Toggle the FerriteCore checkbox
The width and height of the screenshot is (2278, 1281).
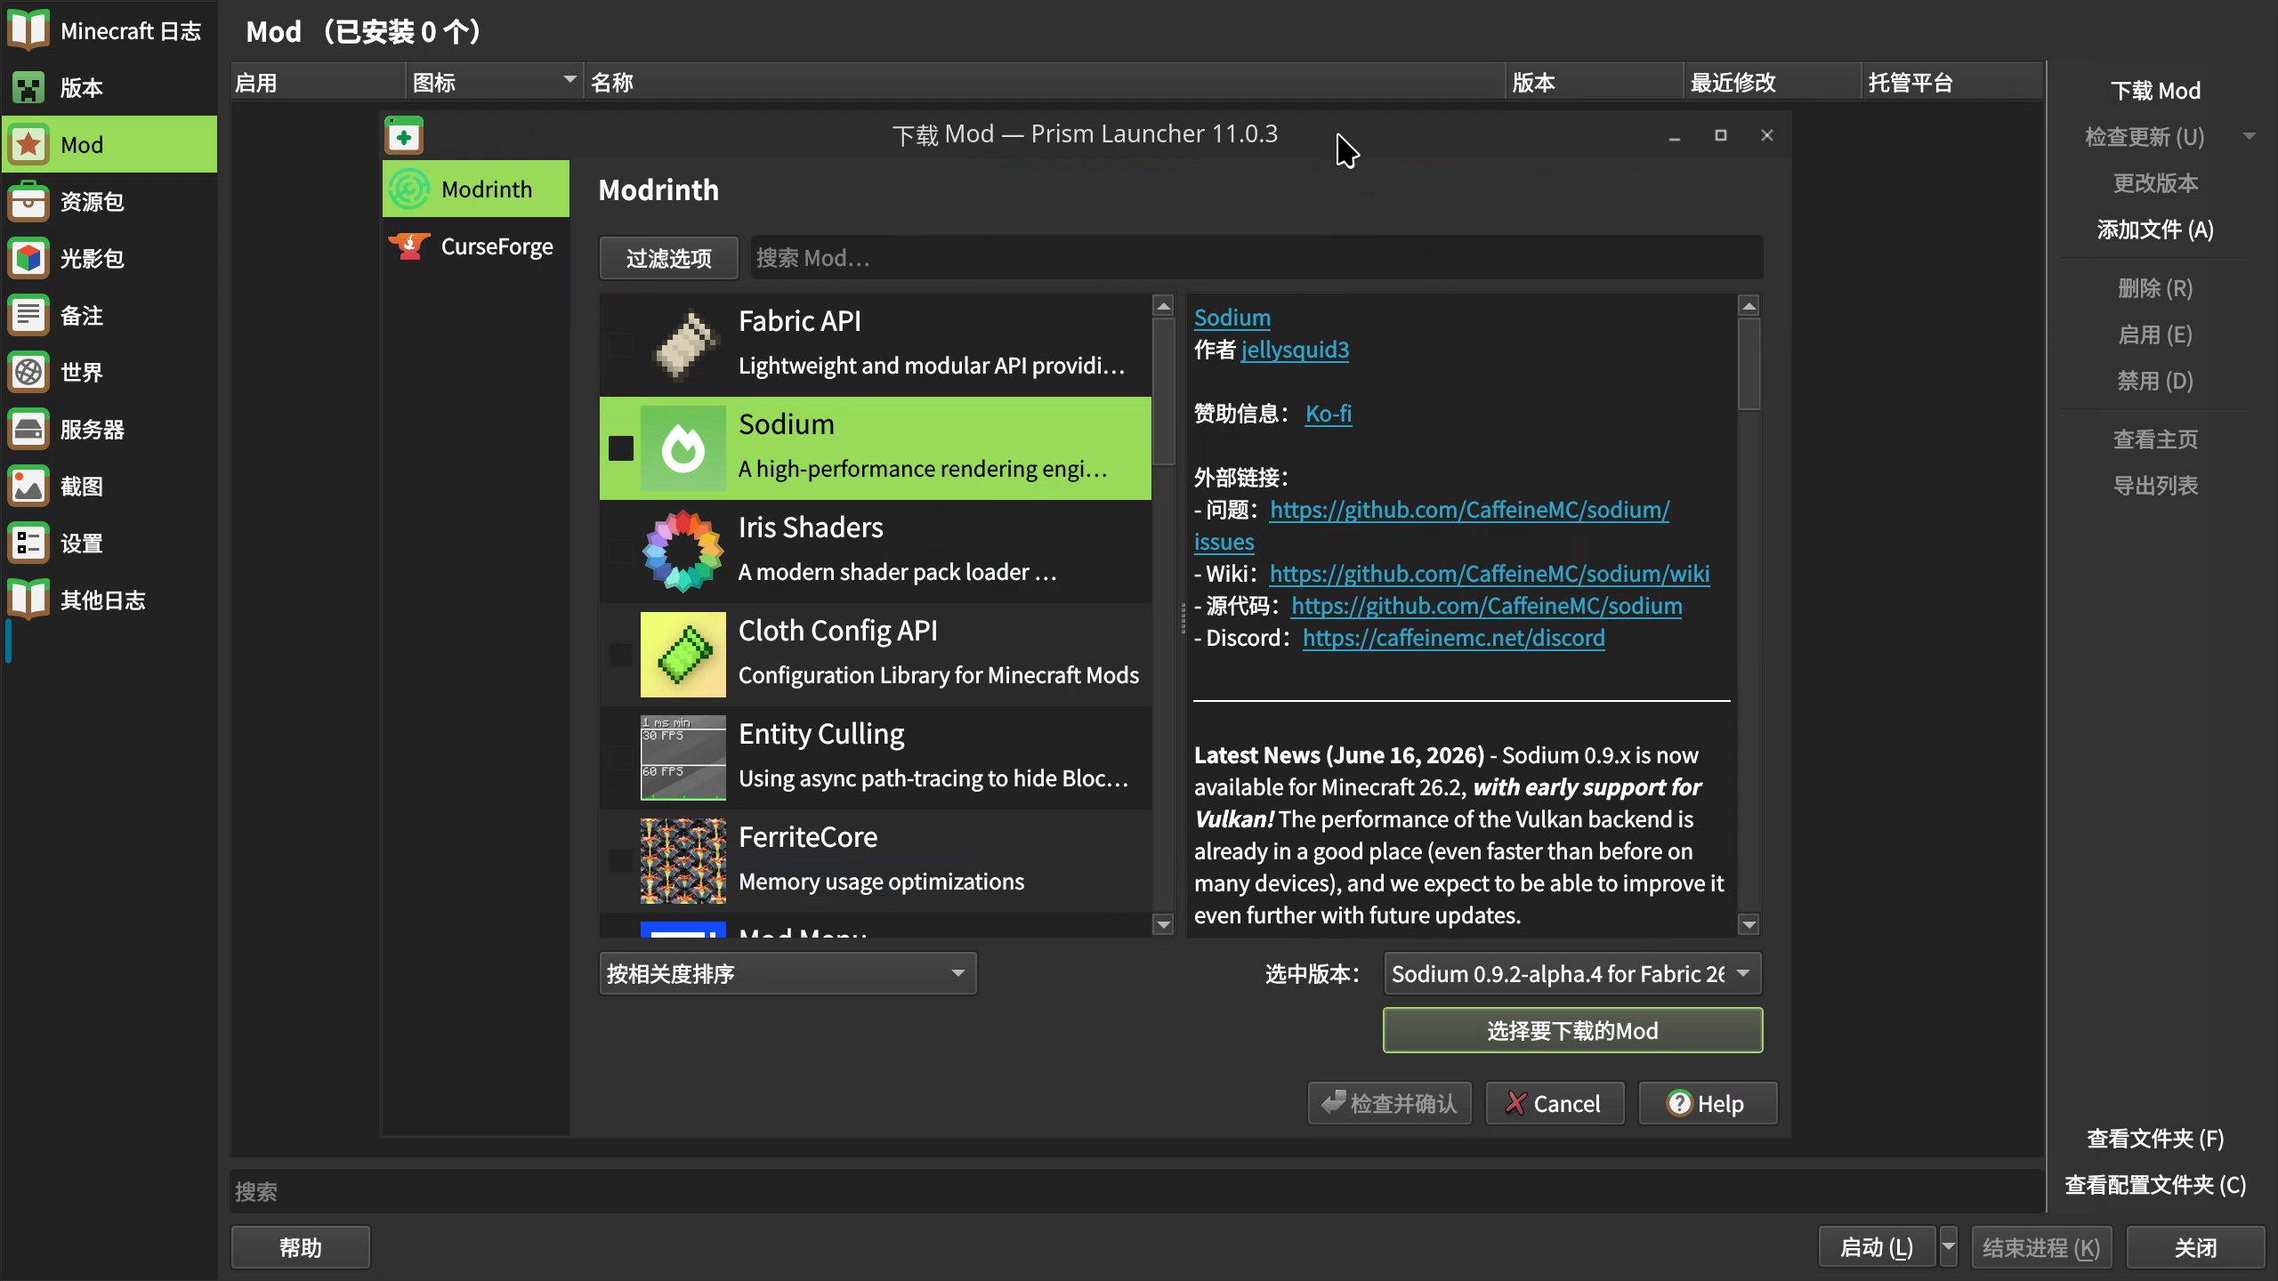coord(621,861)
